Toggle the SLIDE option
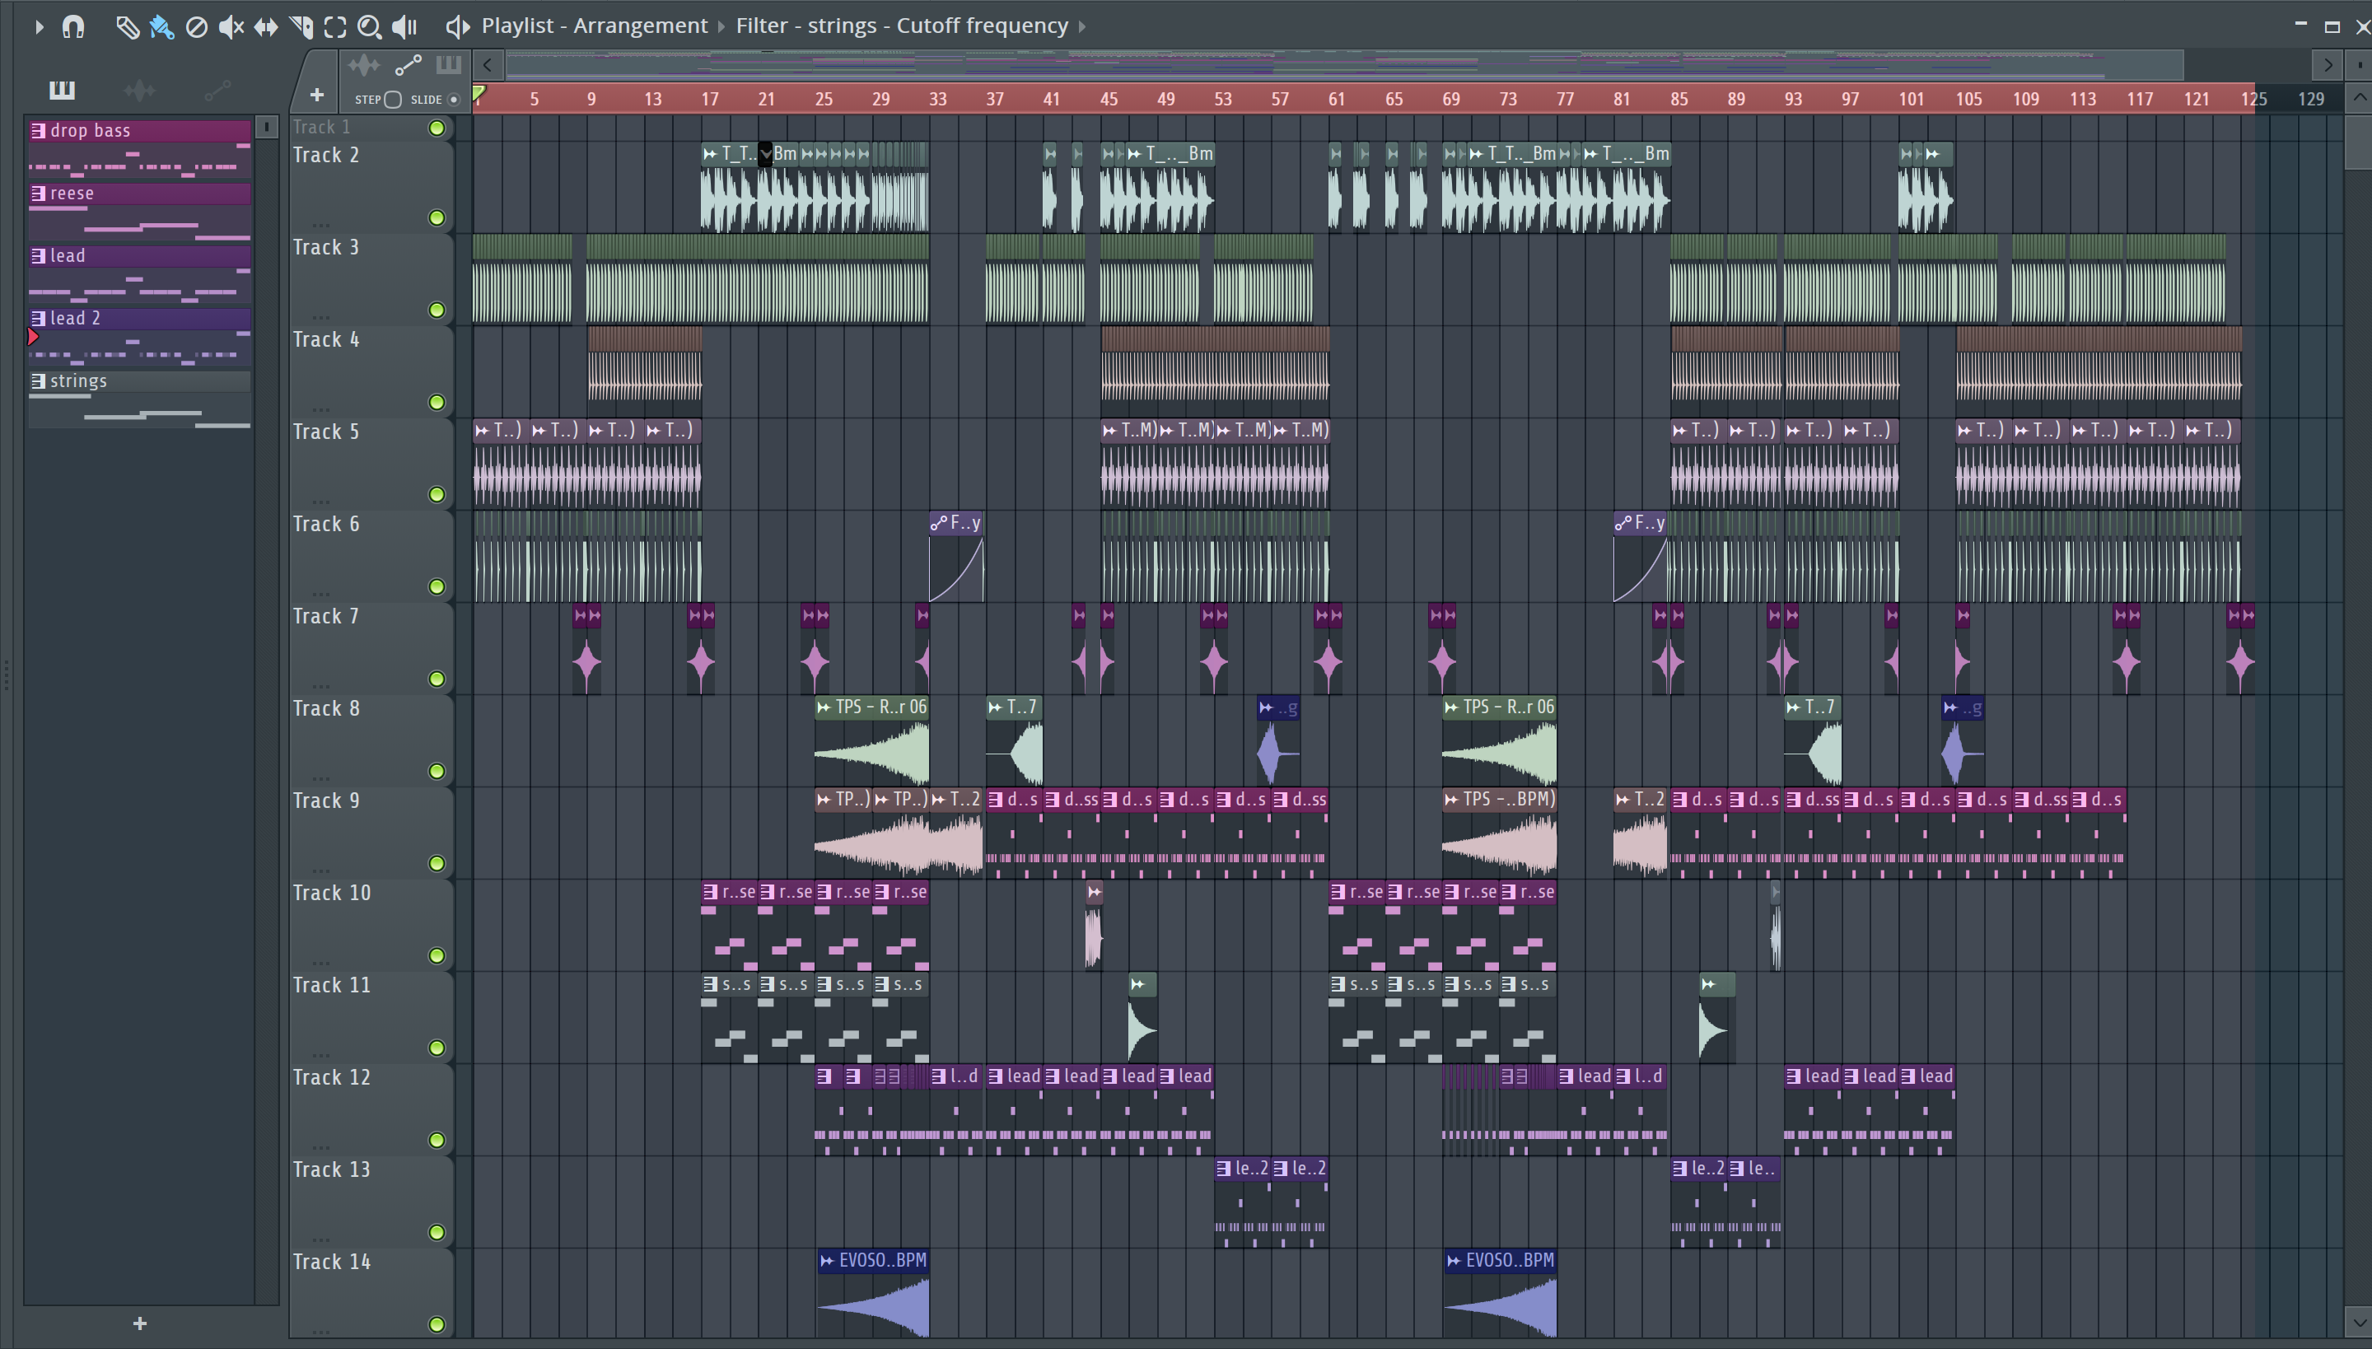The width and height of the screenshot is (2372, 1349). click(453, 99)
